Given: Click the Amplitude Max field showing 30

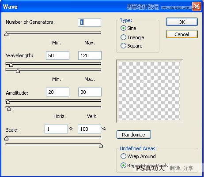Looking at the screenshot, I should point(90,92).
